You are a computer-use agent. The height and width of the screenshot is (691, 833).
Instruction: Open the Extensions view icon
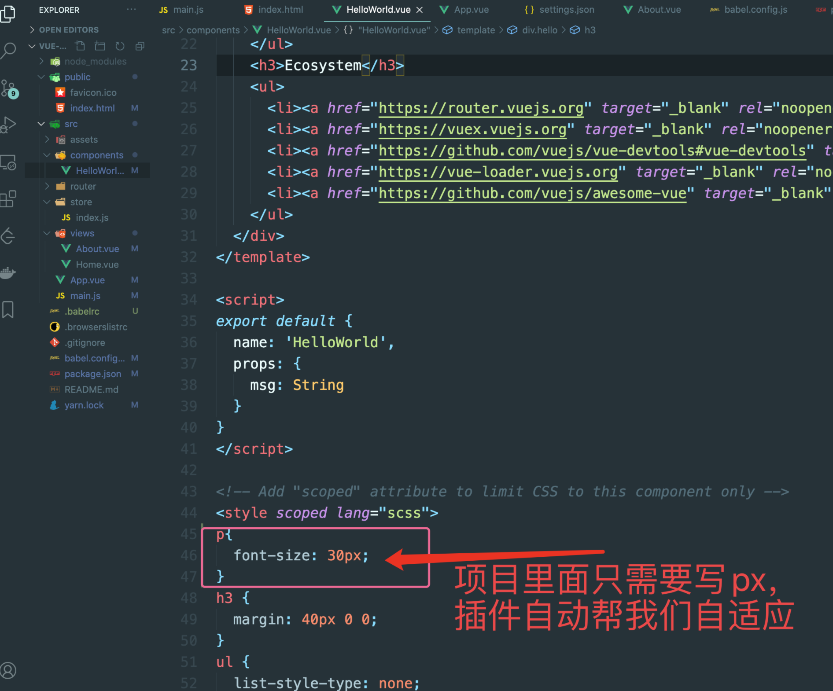8,199
